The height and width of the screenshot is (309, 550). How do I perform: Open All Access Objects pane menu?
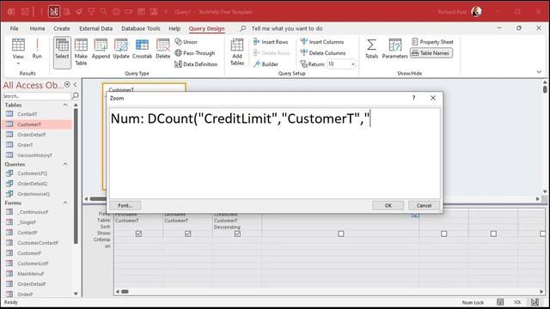pos(67,84)
